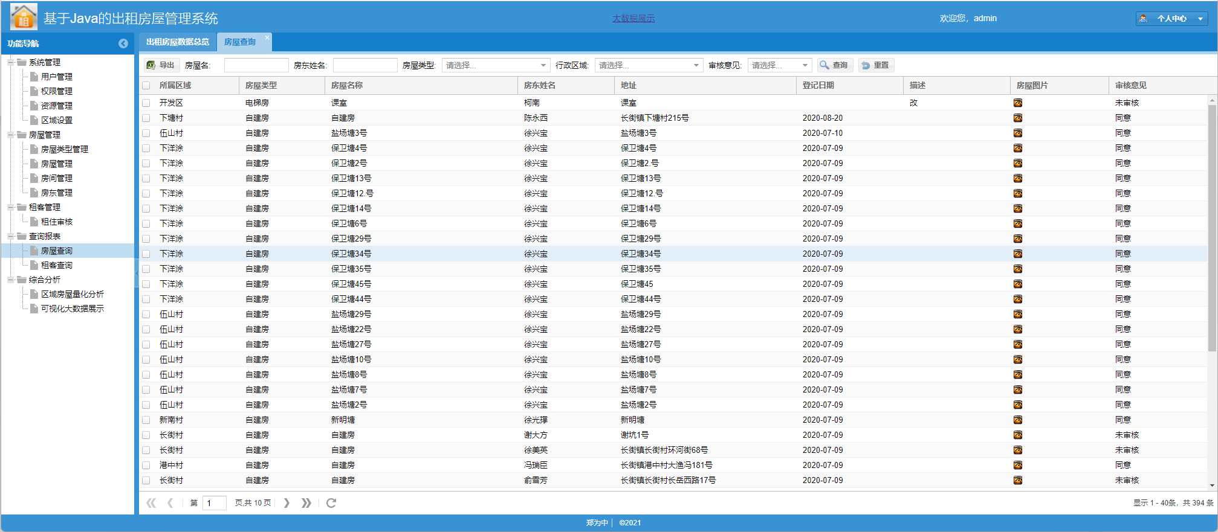Open 资源管理 in the sidebar
Screen dimensions: 1218x532
click(57, 106)
